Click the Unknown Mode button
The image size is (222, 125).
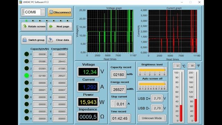click(x=152, y=118)
